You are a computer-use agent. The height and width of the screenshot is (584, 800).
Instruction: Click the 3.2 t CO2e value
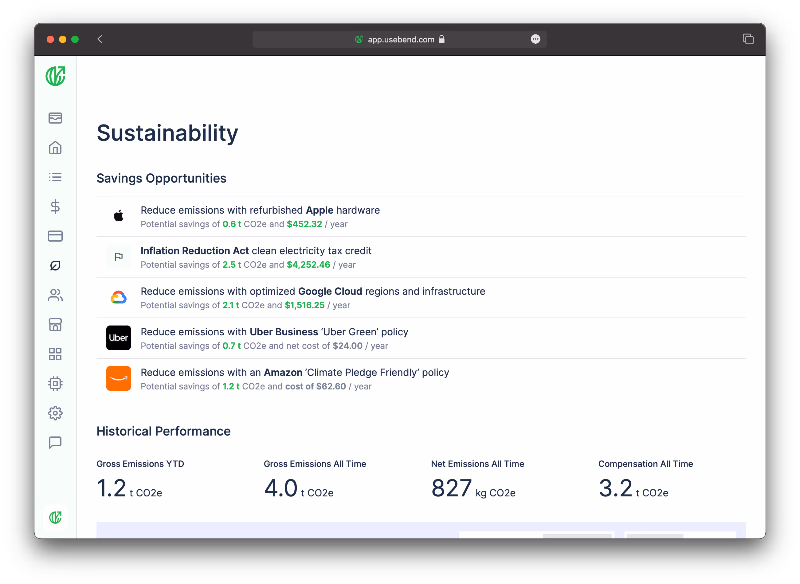(633, 488)
